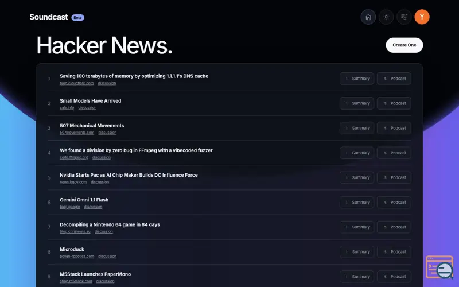Open discussion for Small Models Have Arrived
The width and height of the screenshot is (459, 287).
[x=87, y=108]
